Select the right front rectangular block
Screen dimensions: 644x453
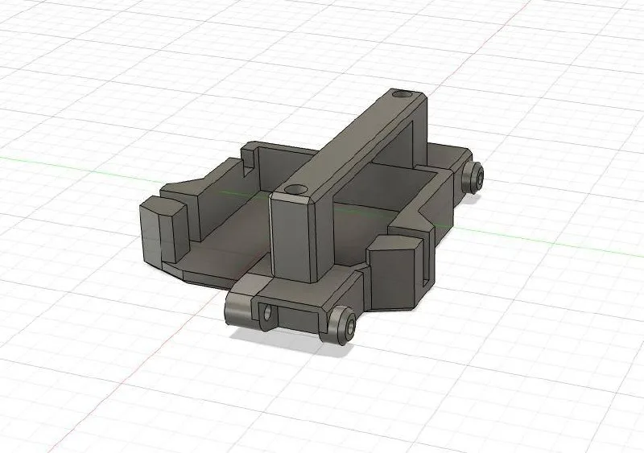coord(396,273)
